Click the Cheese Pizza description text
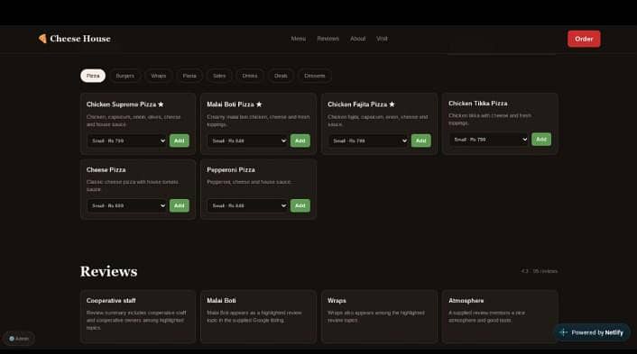This screenshot has width=637, height=354. coord(133,186)
